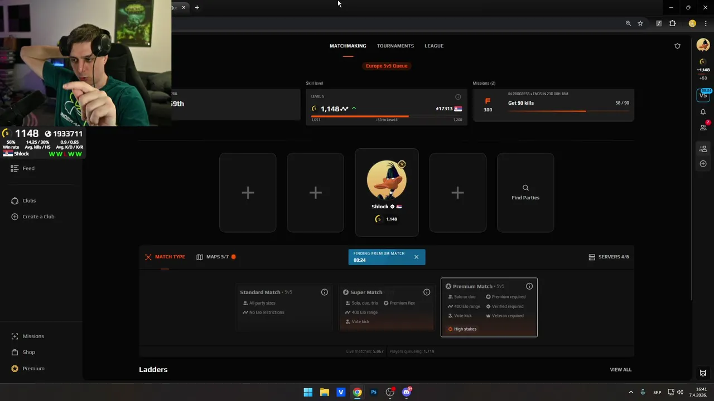Viewport: 714px width, 401px height.
Task: Select the Premium Match option
Action: point(489,307)
